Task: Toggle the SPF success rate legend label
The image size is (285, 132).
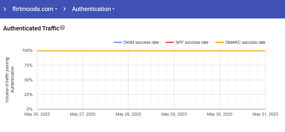Action: coord(192,42)
